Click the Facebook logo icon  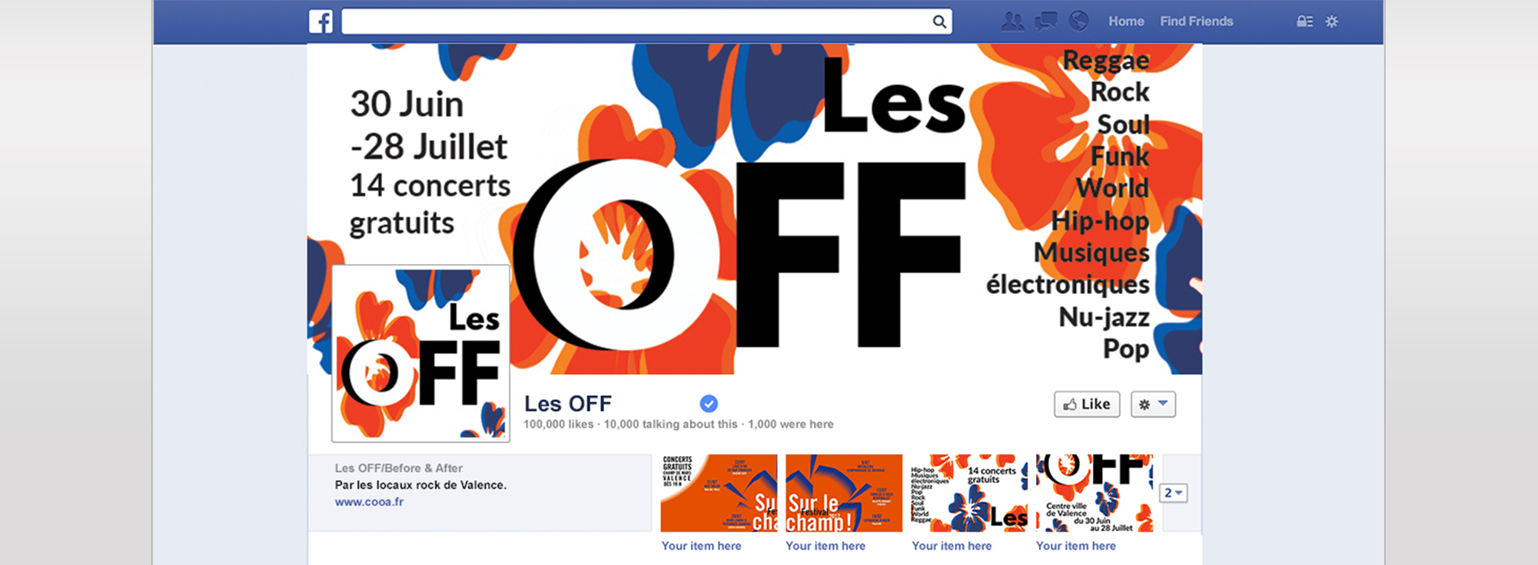point(321,21)
